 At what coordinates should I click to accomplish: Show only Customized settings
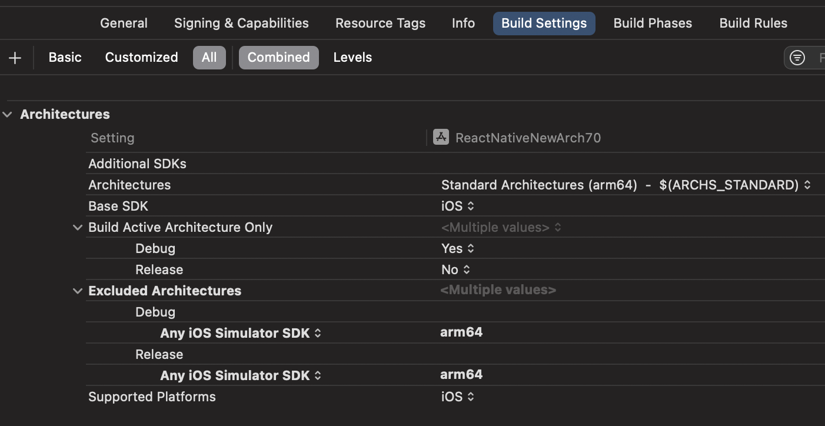point(141,57)
